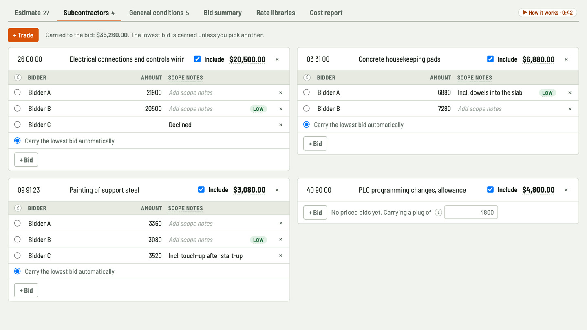Edit the PLC plug amount field

pyautogui.click(x=471, y=212)
